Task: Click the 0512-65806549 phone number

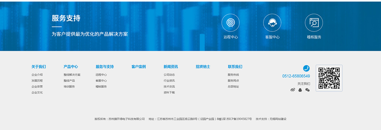Action: pos(296,76)
